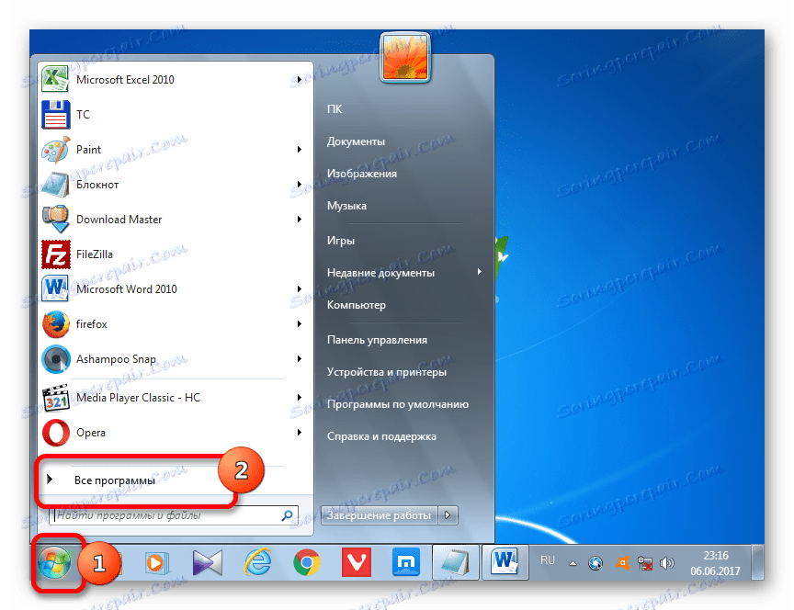Open Paint palette icon
The width and height of the screenshot is (794, 610).
coord(56,150)
